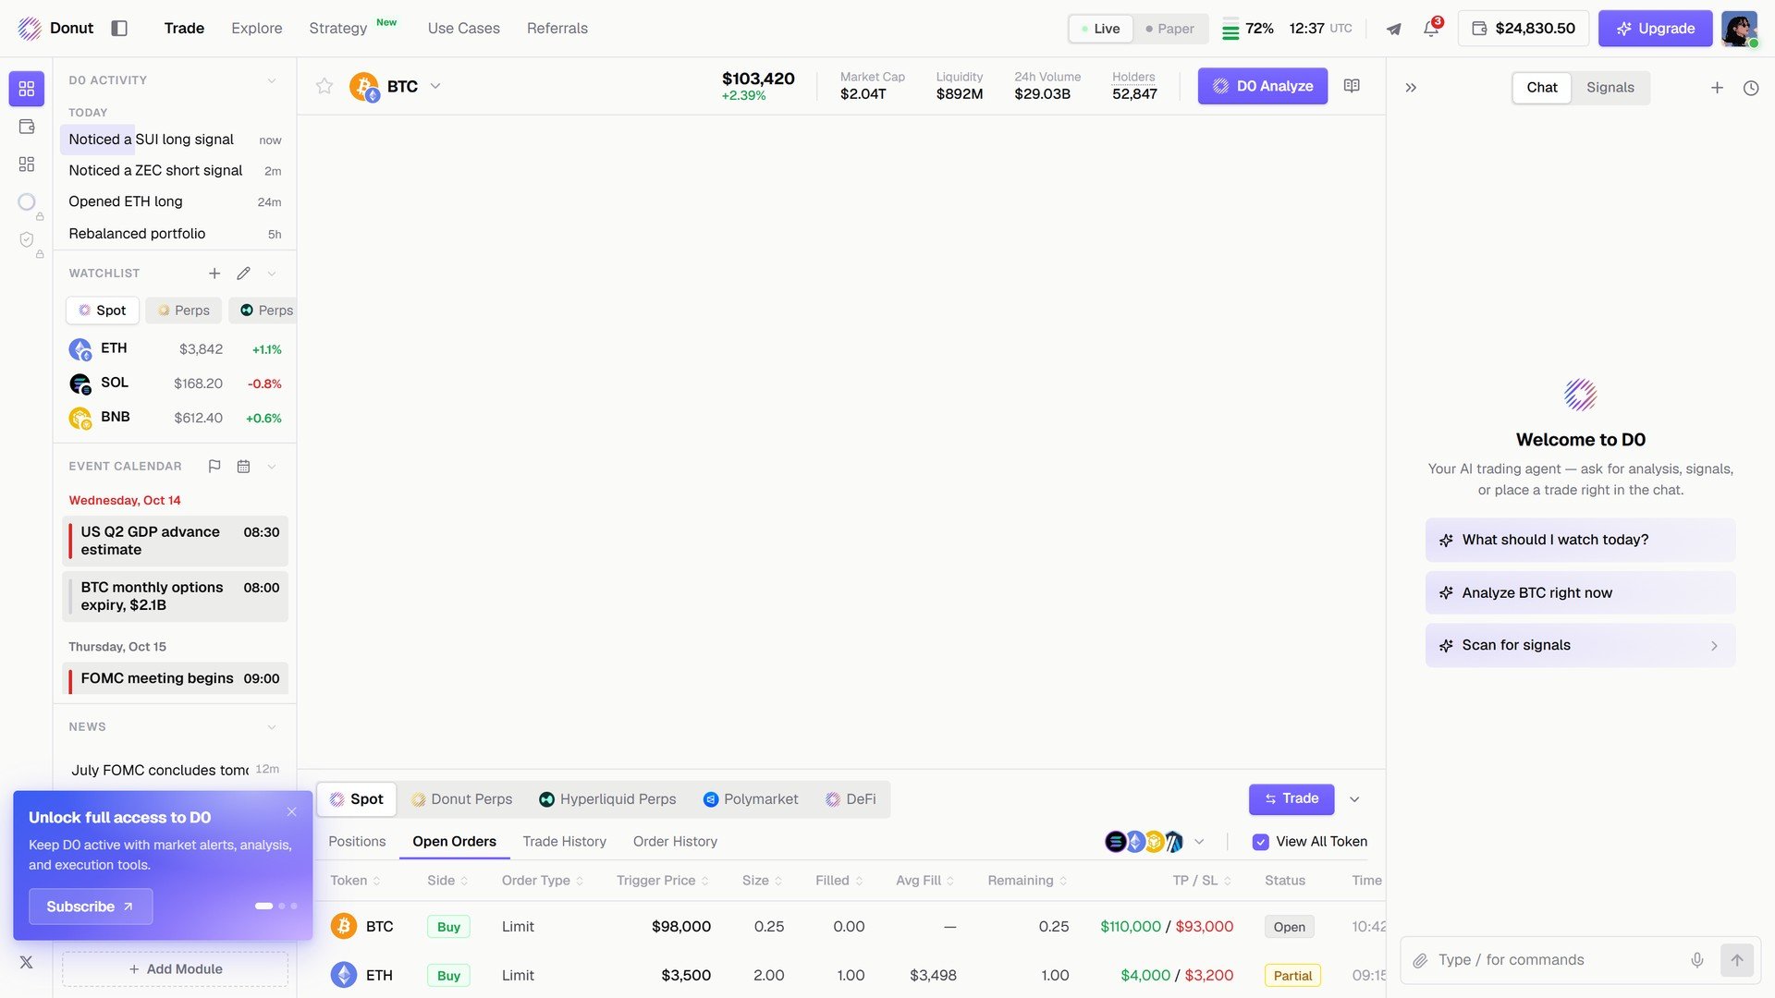Click Subscribe in the unlock banner

(91, 907)
